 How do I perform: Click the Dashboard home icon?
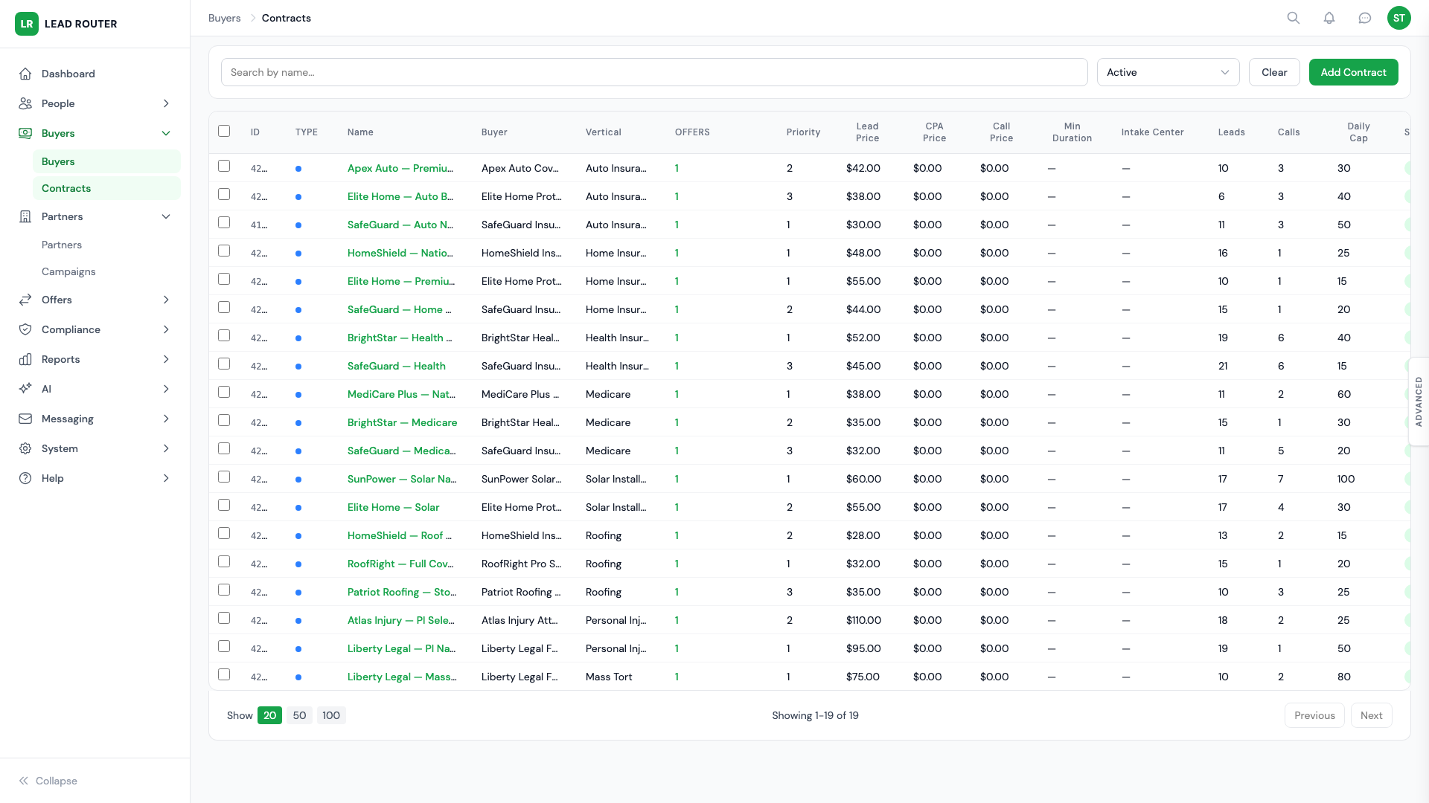point(25,74)
